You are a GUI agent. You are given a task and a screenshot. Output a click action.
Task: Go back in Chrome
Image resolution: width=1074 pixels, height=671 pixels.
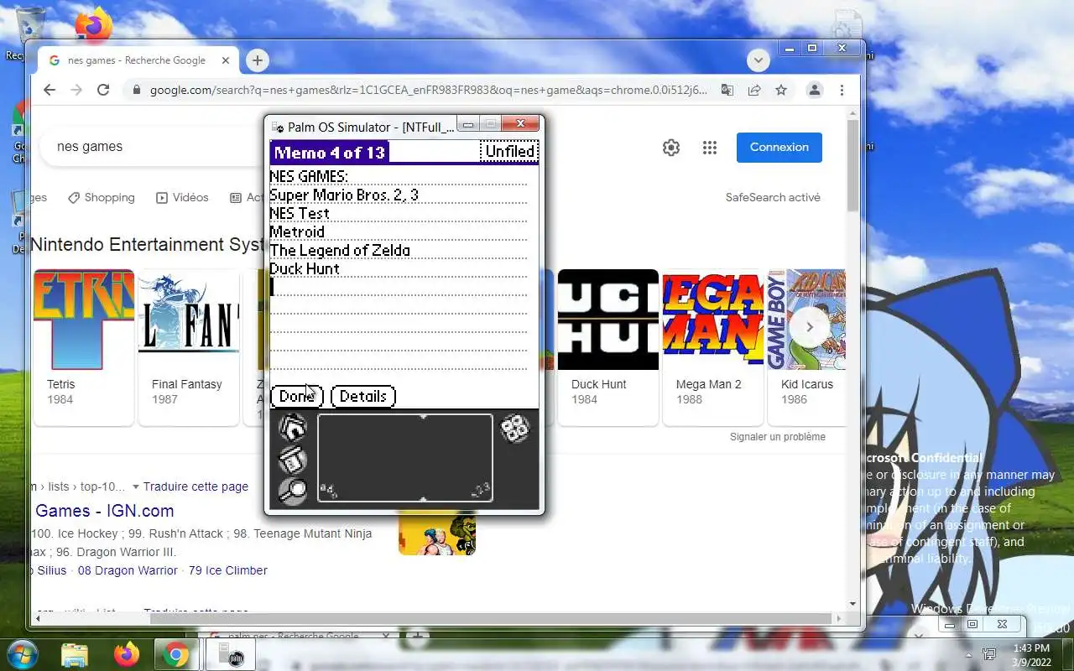[50, 90]
